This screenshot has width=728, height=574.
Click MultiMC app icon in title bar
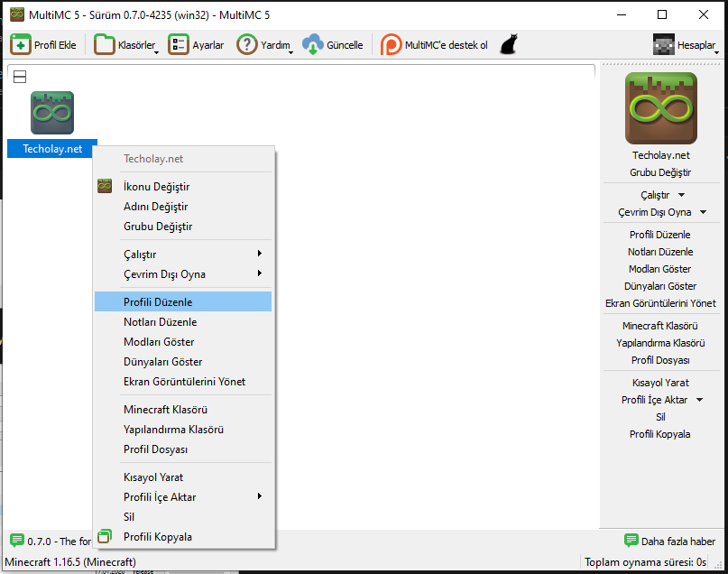point(17,14)
